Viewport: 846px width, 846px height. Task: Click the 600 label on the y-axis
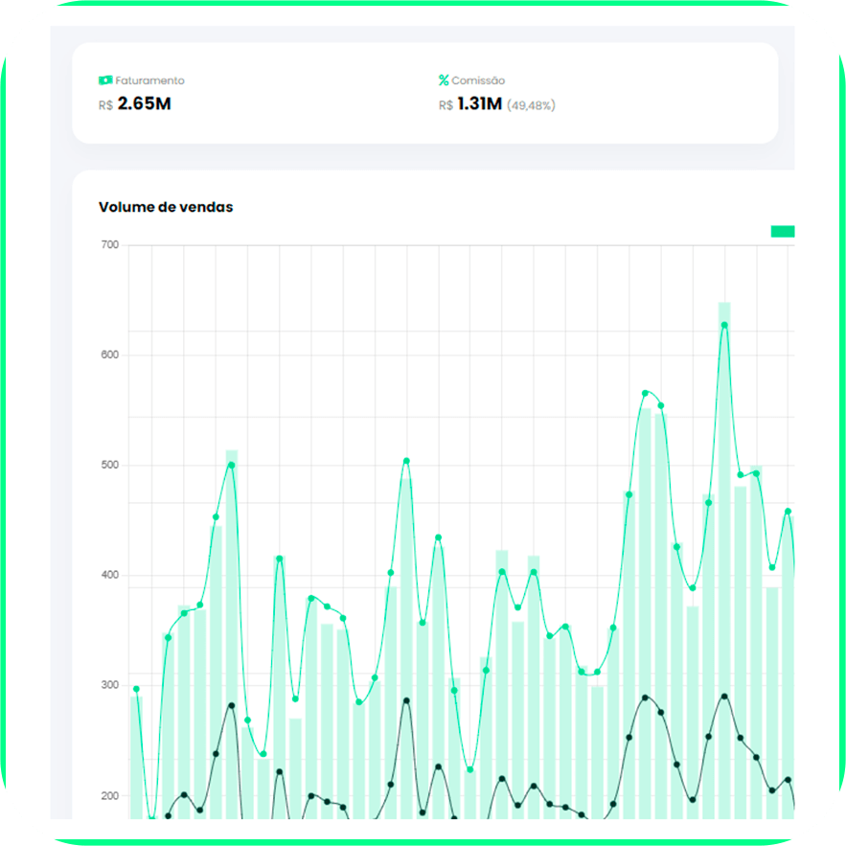109,355
